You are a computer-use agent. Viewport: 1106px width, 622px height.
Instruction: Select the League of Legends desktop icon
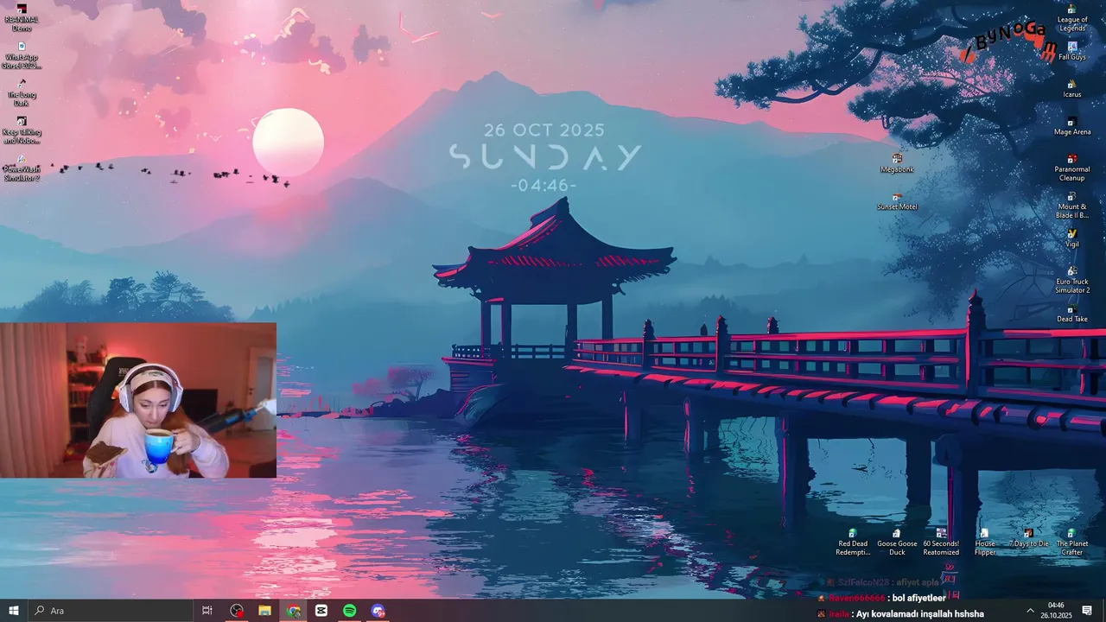1072,18
